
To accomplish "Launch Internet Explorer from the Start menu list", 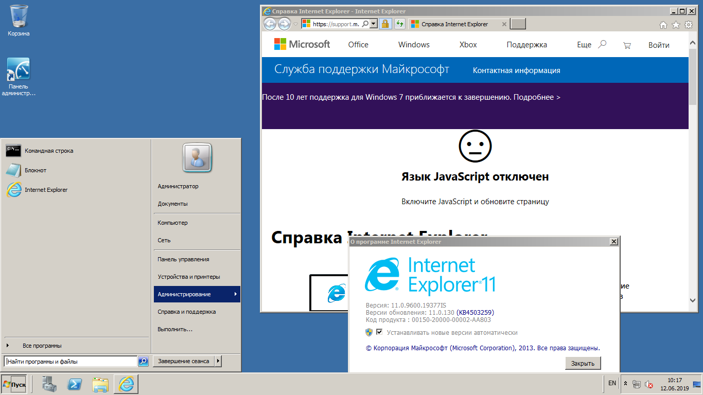I will click(76, 190).
